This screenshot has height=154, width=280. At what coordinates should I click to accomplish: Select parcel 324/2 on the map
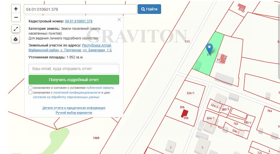214,106
